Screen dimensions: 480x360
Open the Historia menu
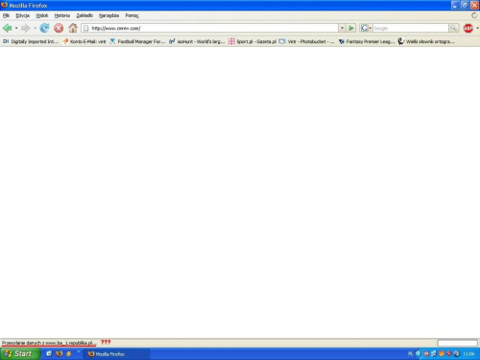coord(62,15)
